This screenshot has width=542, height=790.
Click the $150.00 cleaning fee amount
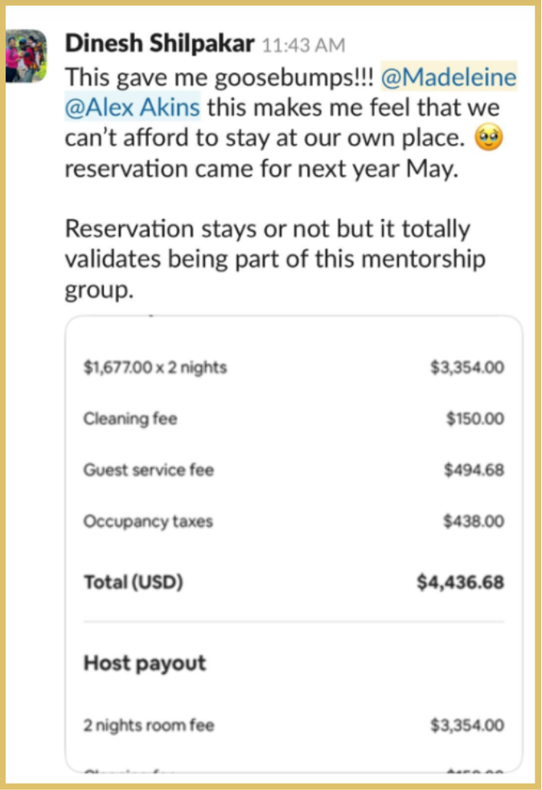pyautogui.click(x=474, y=418)
